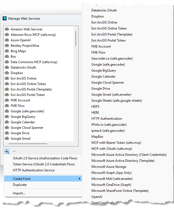Click the Manage Web Services title bar app icon

(x=5, y=18)
